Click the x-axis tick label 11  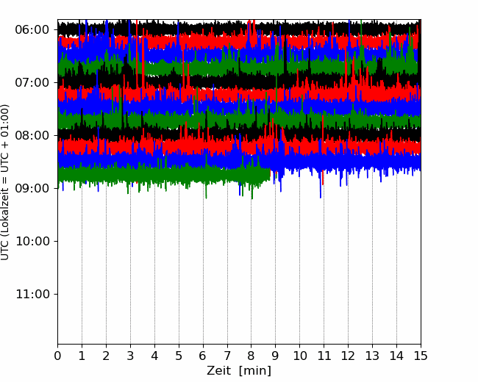[324, 356]
